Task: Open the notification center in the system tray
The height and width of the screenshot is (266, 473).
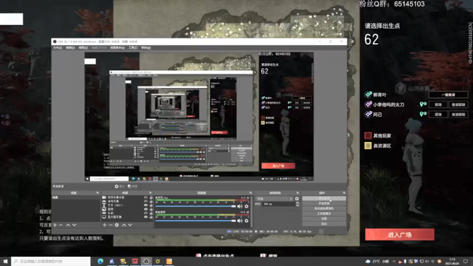Action: coord(465,261)
